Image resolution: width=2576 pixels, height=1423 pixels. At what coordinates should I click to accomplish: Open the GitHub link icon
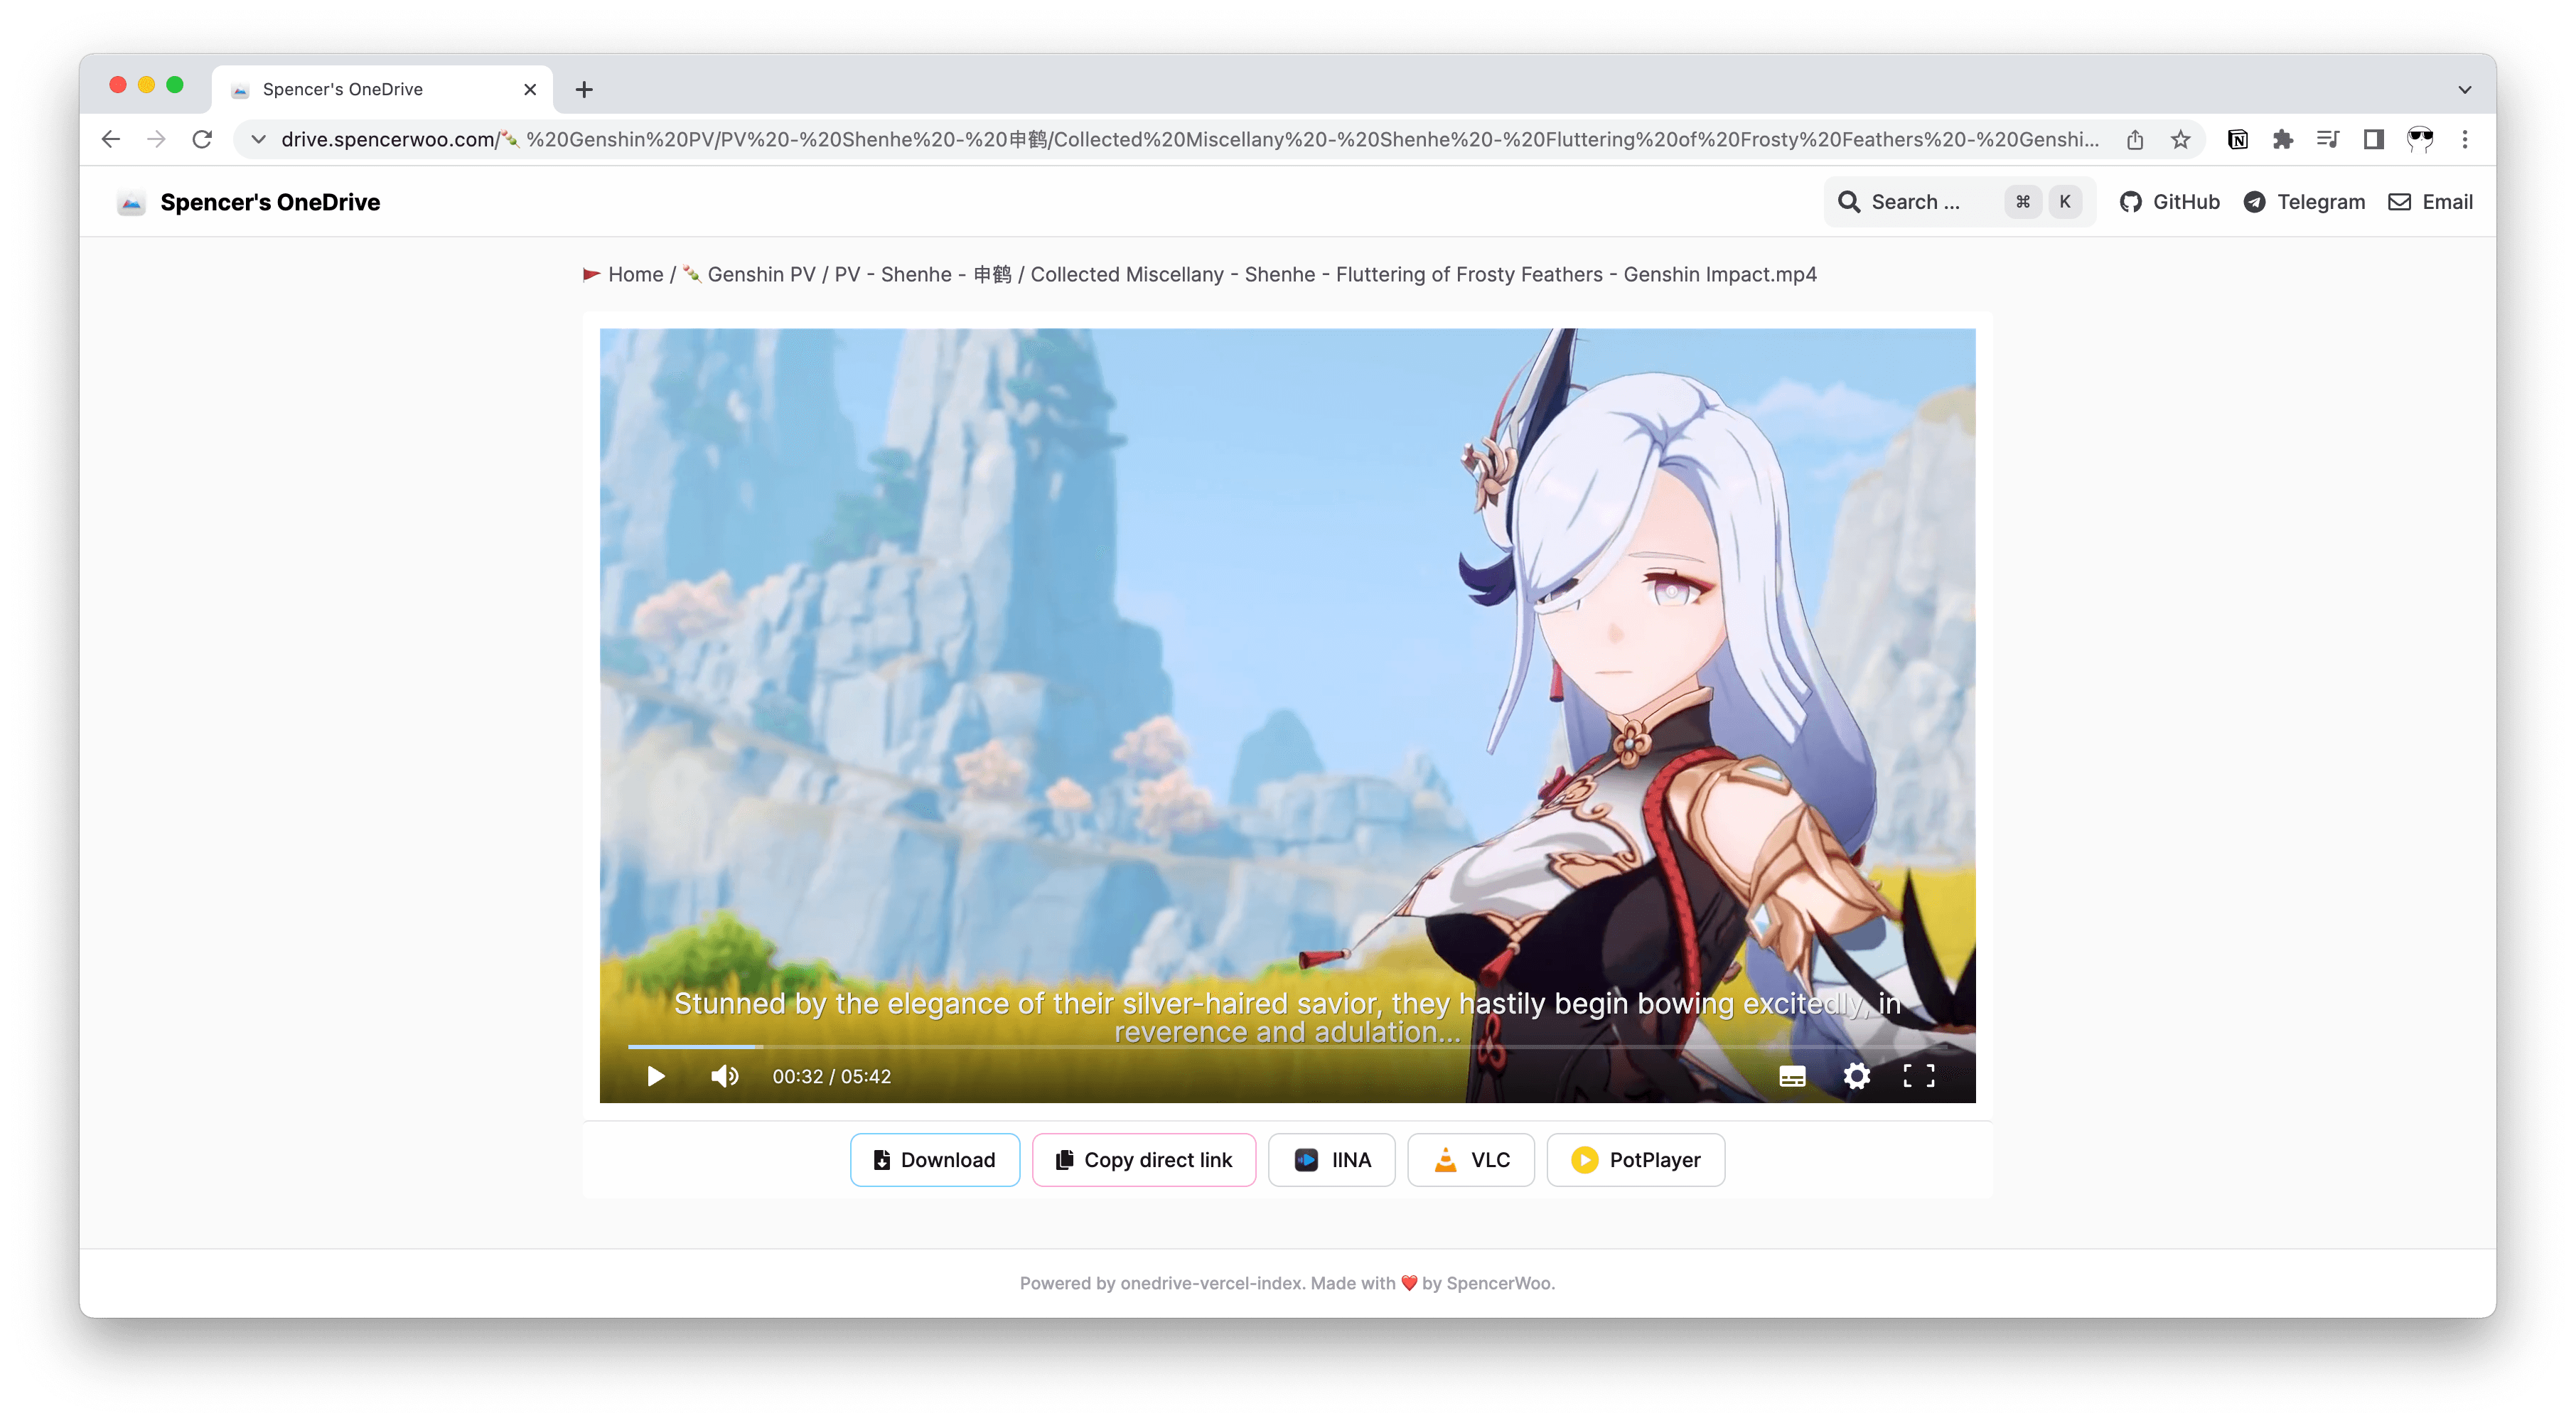pos(2131,201)
